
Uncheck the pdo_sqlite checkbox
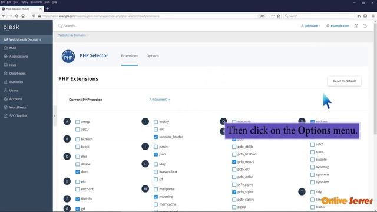[x=234, y=192]
